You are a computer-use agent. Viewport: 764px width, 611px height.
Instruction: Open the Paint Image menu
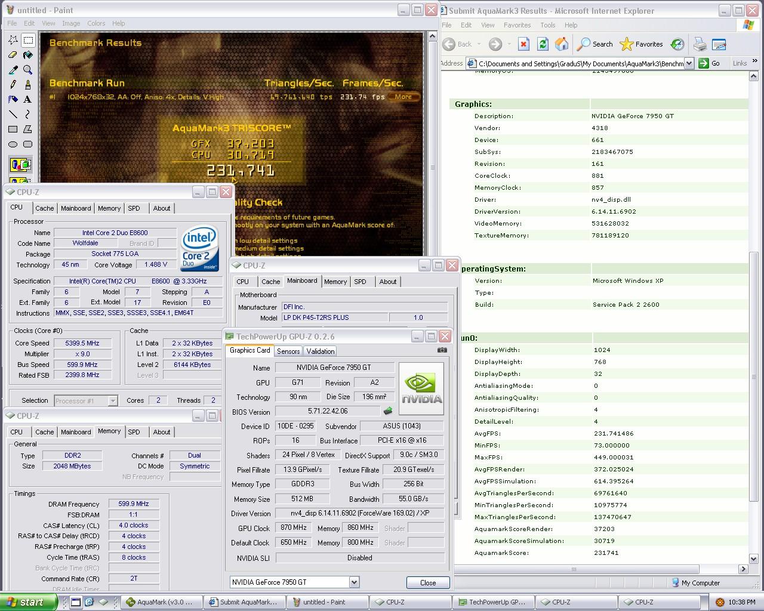(71, 23)
